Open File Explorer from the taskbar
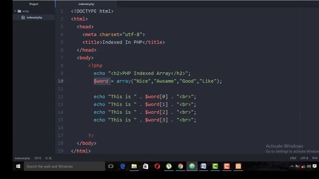This screenshot has width=319, height=179. tap(134, 167)
